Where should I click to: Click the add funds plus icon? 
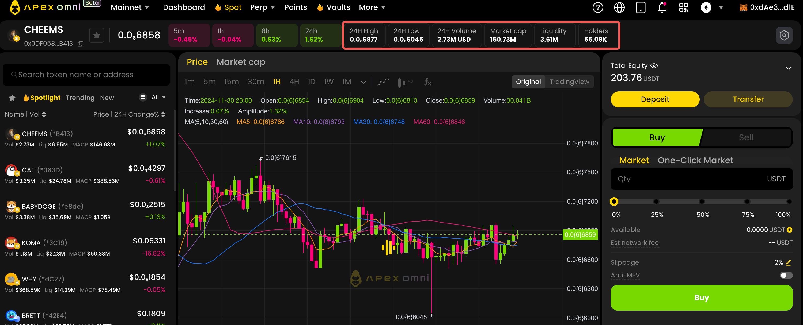(789, 230)
